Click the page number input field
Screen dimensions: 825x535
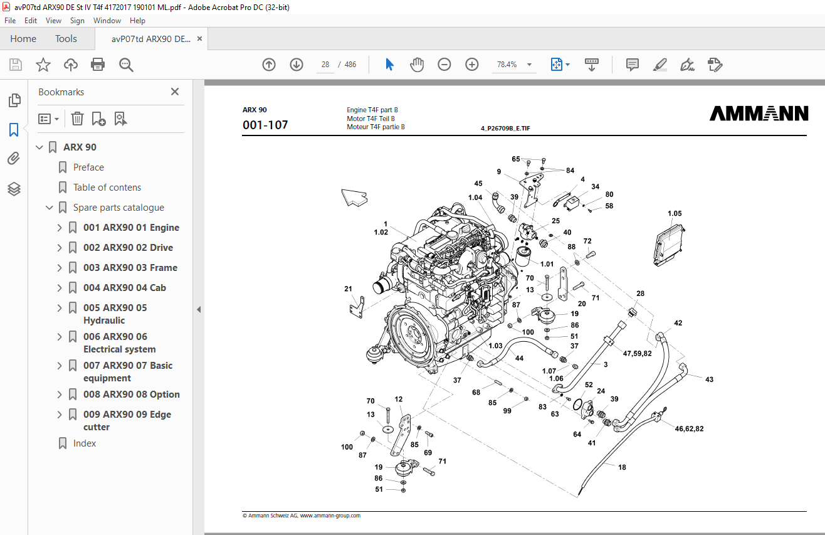(x=325, y=65)
